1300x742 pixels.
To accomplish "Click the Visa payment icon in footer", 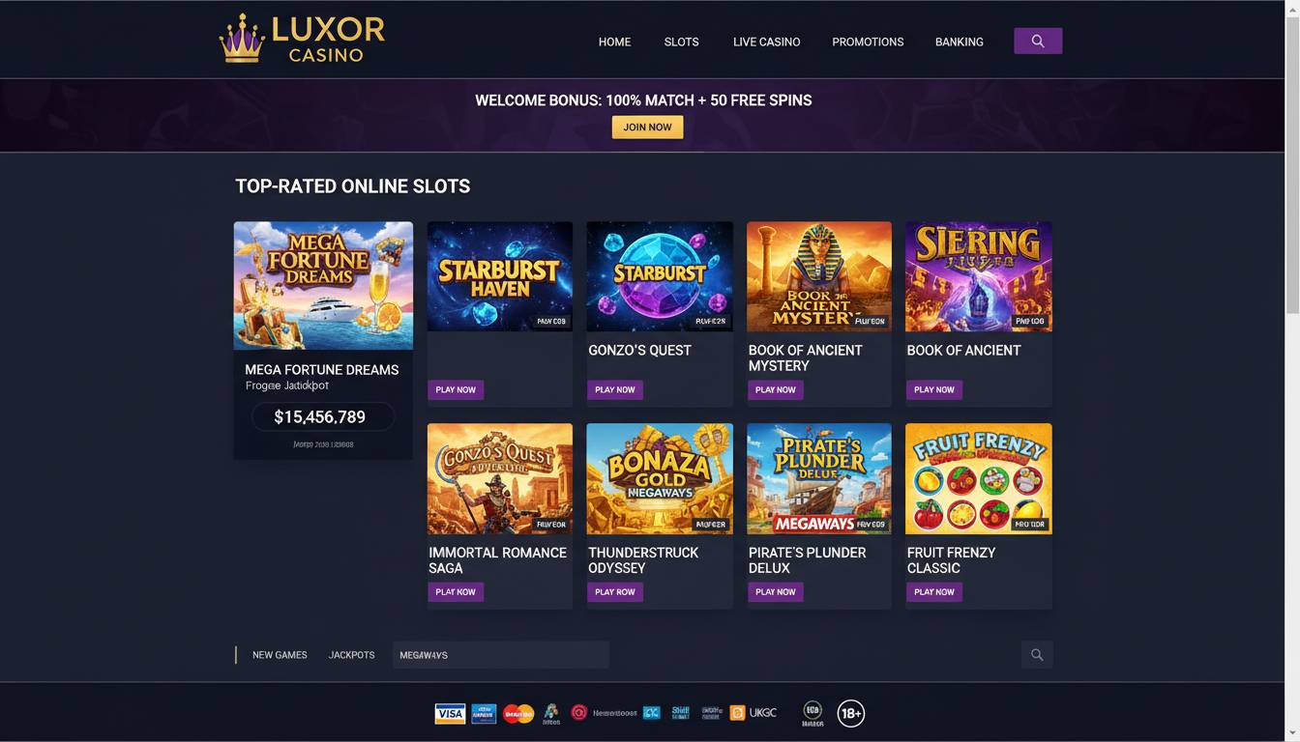I will [x=450, y=714].
